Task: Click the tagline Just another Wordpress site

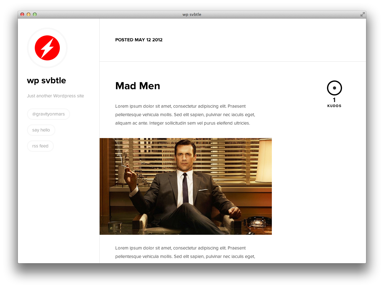Action: pyautogui.click(x=55, y=96)
